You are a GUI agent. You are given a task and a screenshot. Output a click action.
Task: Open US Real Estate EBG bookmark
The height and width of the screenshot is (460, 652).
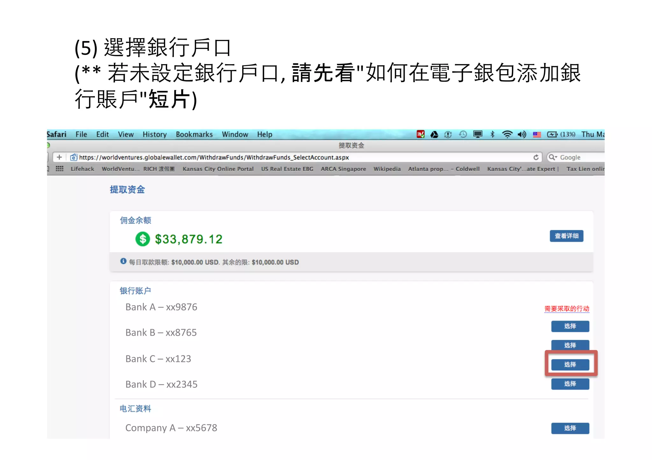(287, 169)
